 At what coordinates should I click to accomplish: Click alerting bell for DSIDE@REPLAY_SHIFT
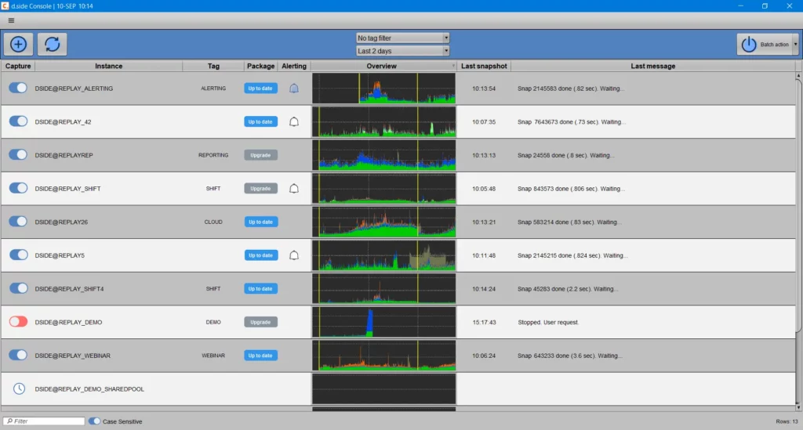[x=294, y=189]
